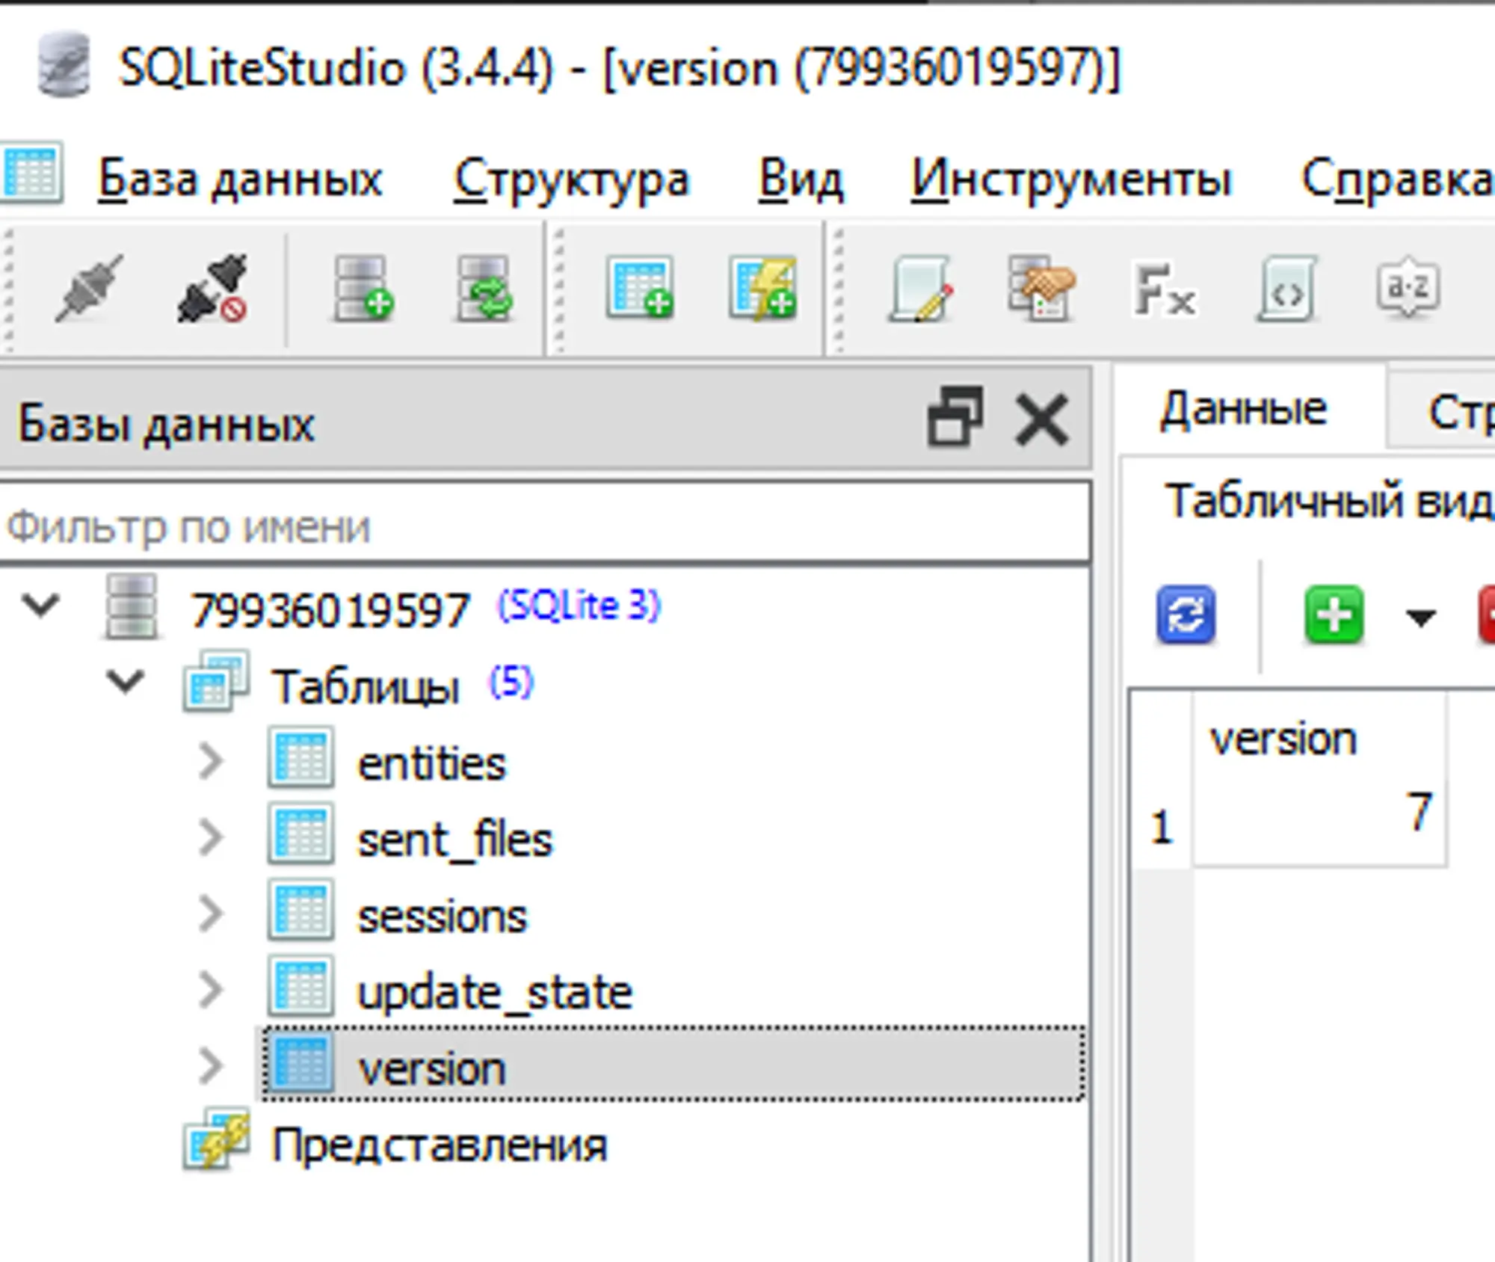
Task: Select the update_state table in tree
Action: click(495, 993)
